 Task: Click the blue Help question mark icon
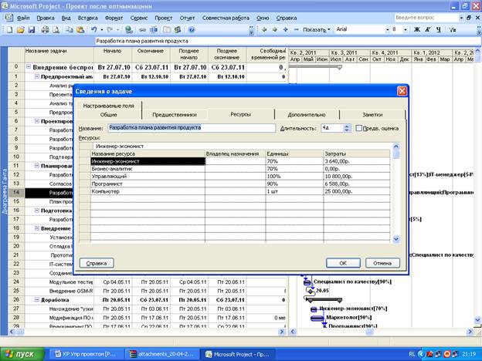191,29
